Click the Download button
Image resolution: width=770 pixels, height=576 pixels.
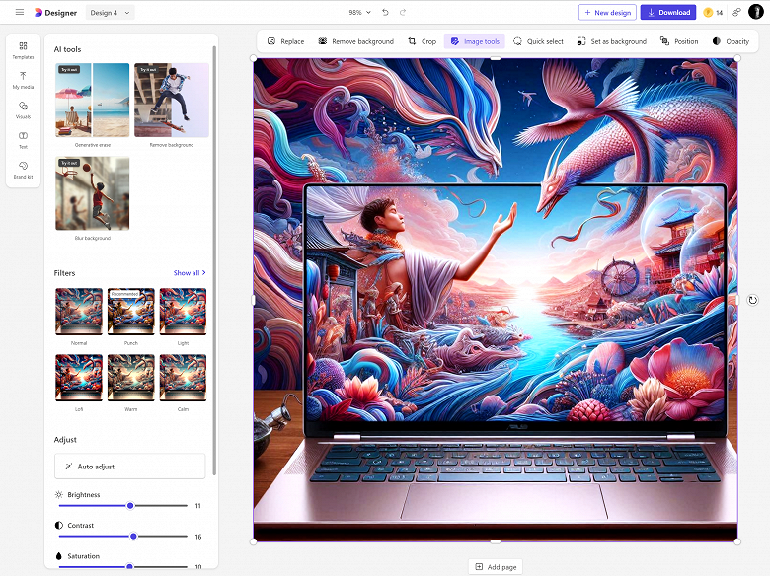[668, 12]
